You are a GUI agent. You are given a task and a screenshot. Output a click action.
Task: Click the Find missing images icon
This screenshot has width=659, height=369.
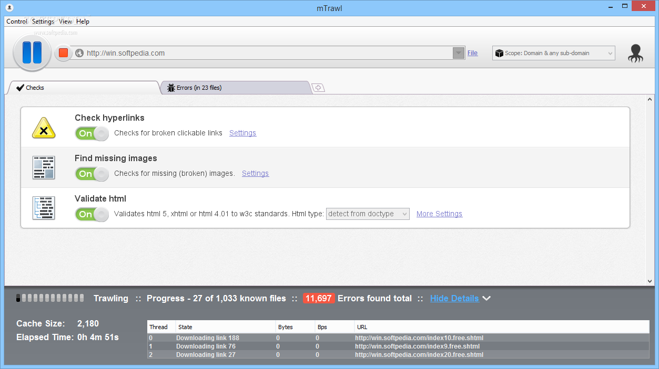coord(44,168)
